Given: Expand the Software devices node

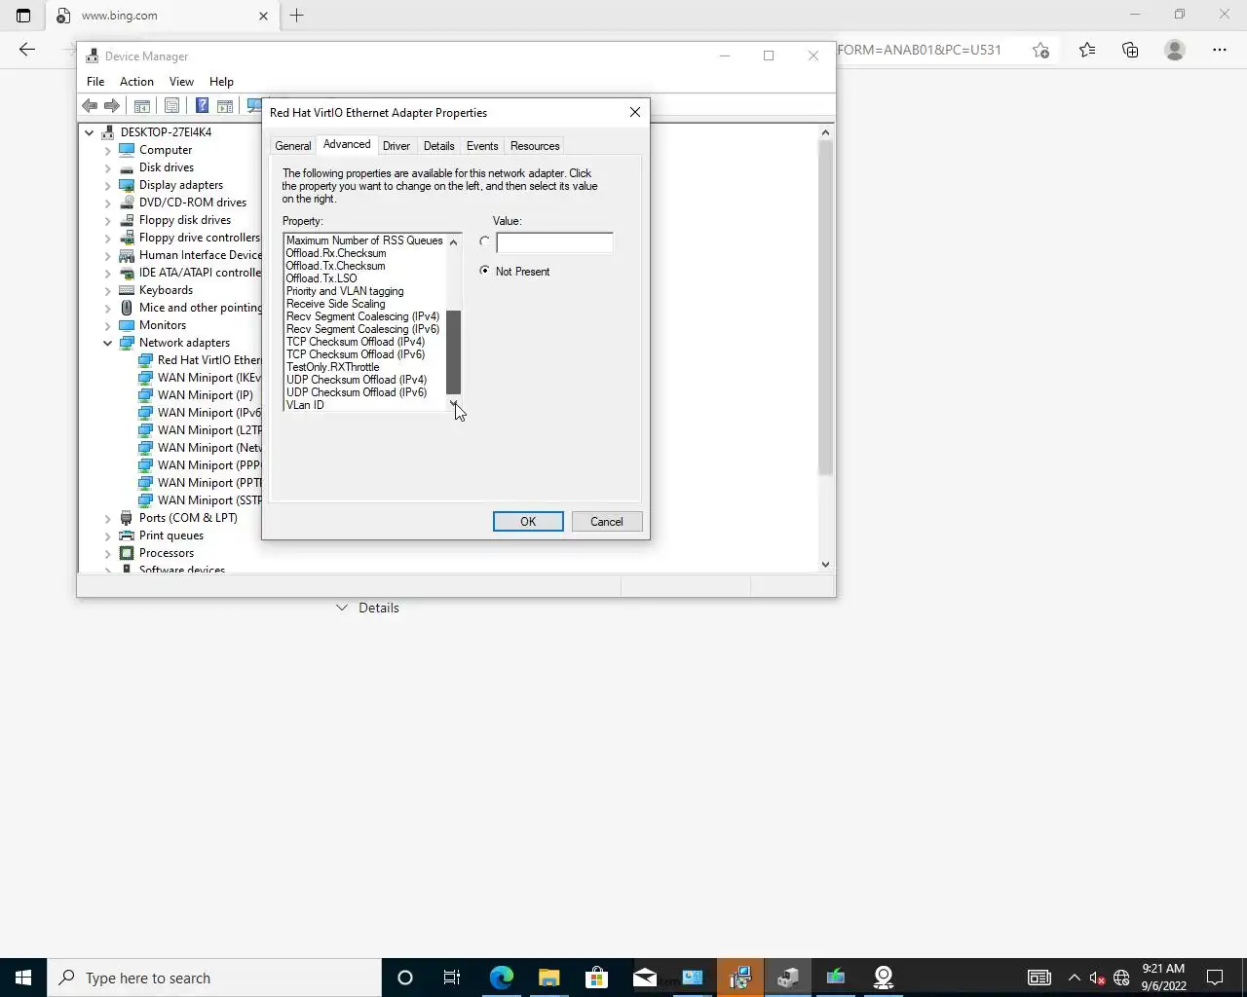Looking at the screenshot, I should [x=108, y=571].
